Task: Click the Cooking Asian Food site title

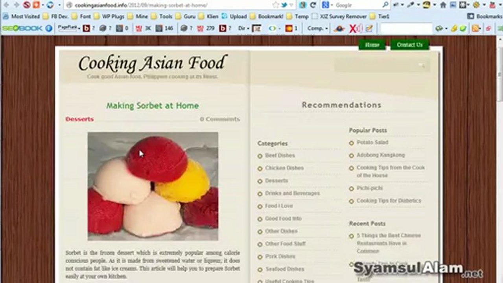Action: pyautogui.click(x=153, y=63)
